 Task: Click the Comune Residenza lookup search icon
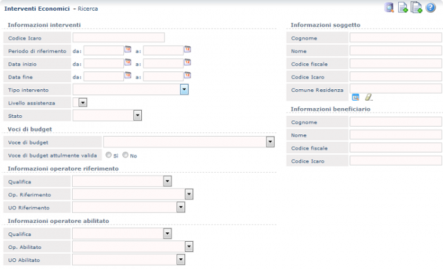point(356,97)
